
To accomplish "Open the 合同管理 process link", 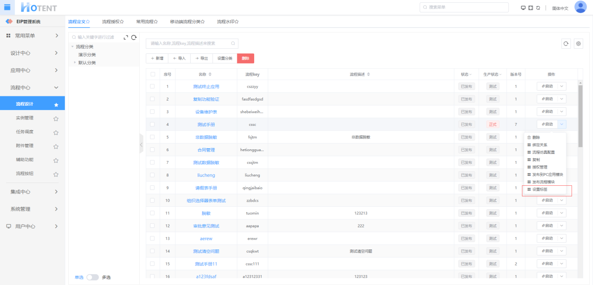I will coord(206,150).
